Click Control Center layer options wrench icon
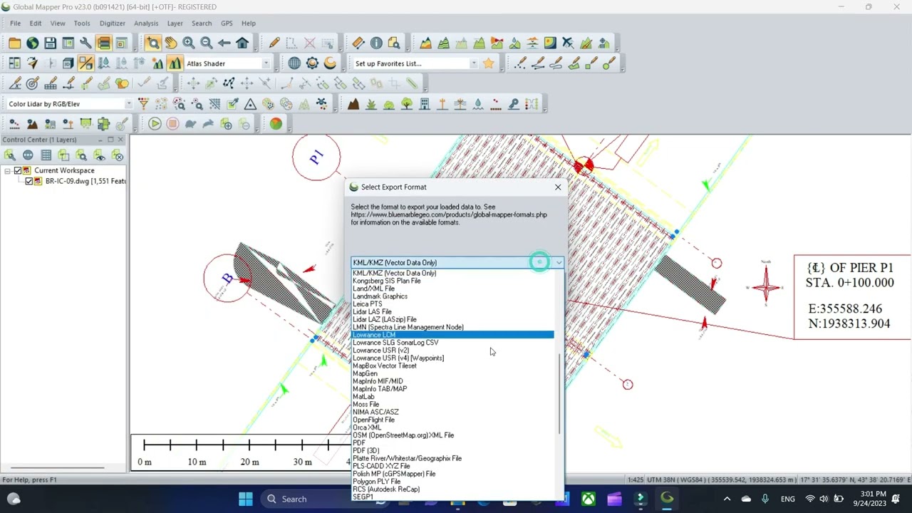 click(10, 155)
